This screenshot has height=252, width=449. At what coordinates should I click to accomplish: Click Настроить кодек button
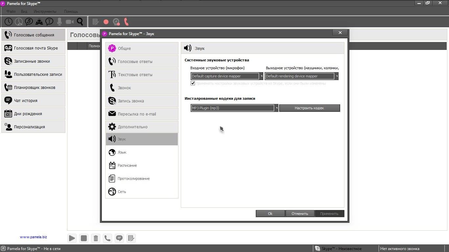pos(309,108)
